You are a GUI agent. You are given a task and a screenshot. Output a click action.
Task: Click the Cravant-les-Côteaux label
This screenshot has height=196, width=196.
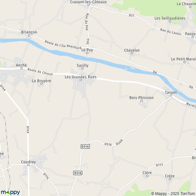tap(89, 2)
